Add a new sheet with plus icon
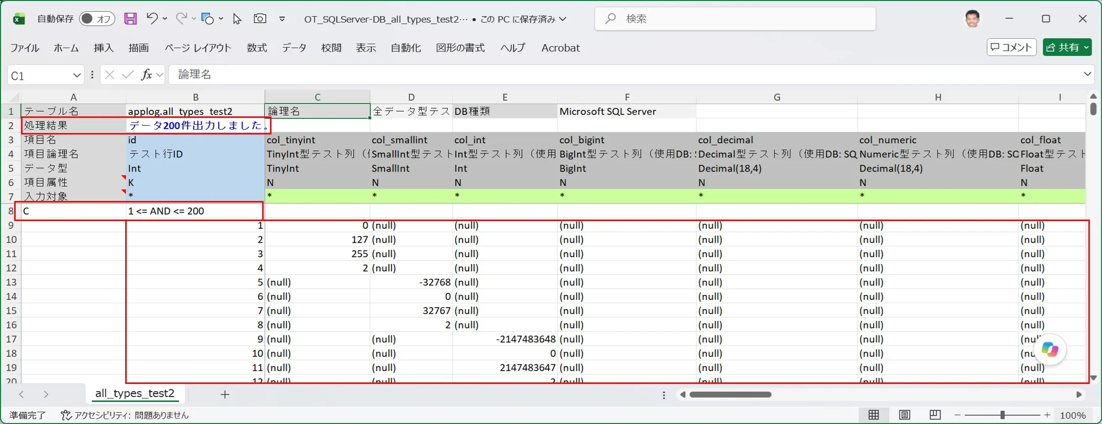1102x424 pixels. point(225,394)
